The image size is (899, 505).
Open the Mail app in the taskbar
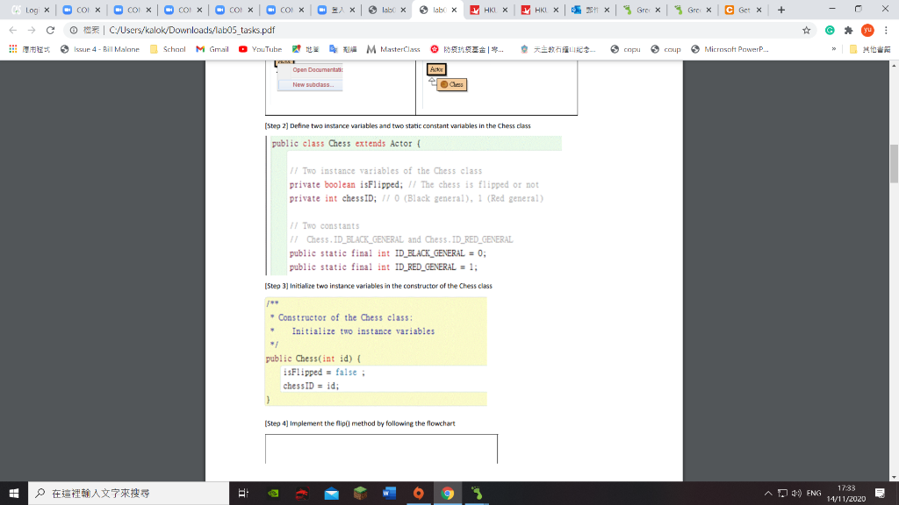pyautogui.click(x=331, y=493)
